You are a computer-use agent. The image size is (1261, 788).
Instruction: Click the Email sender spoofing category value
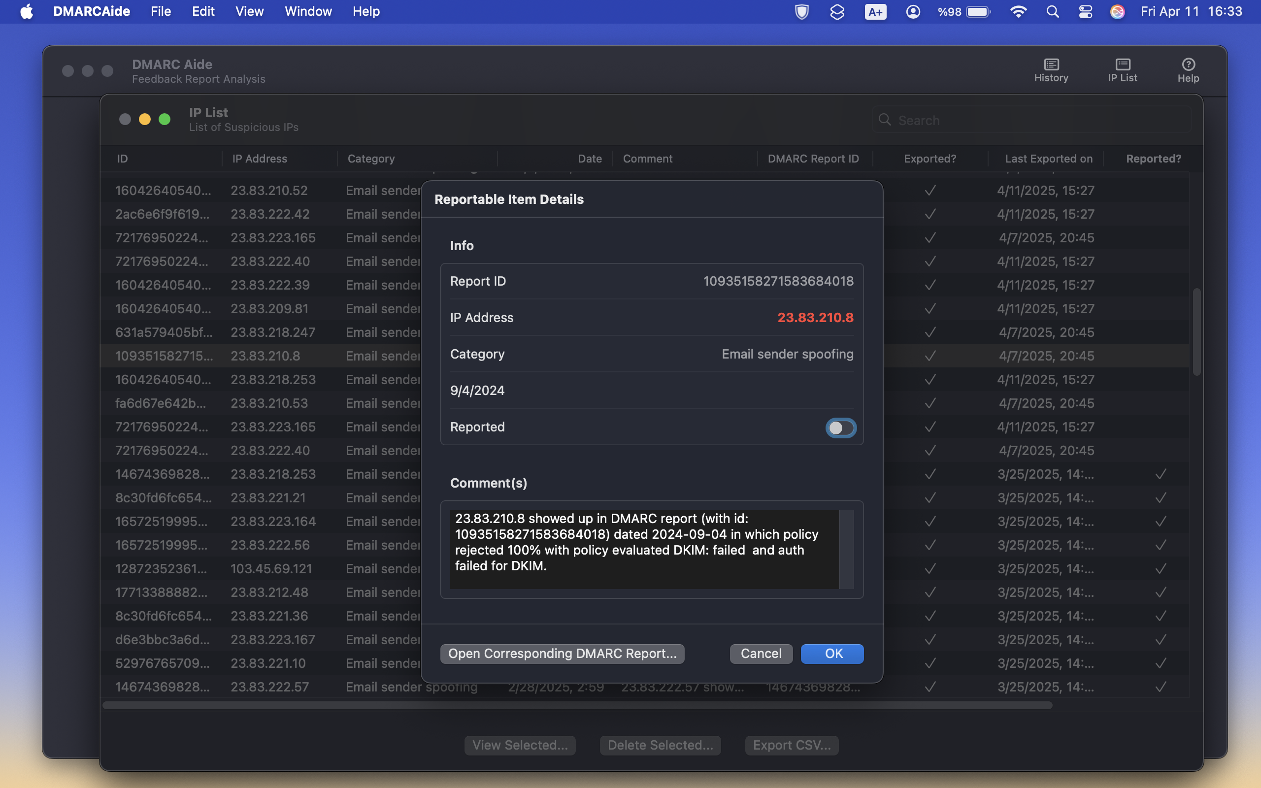pos(787,354)
